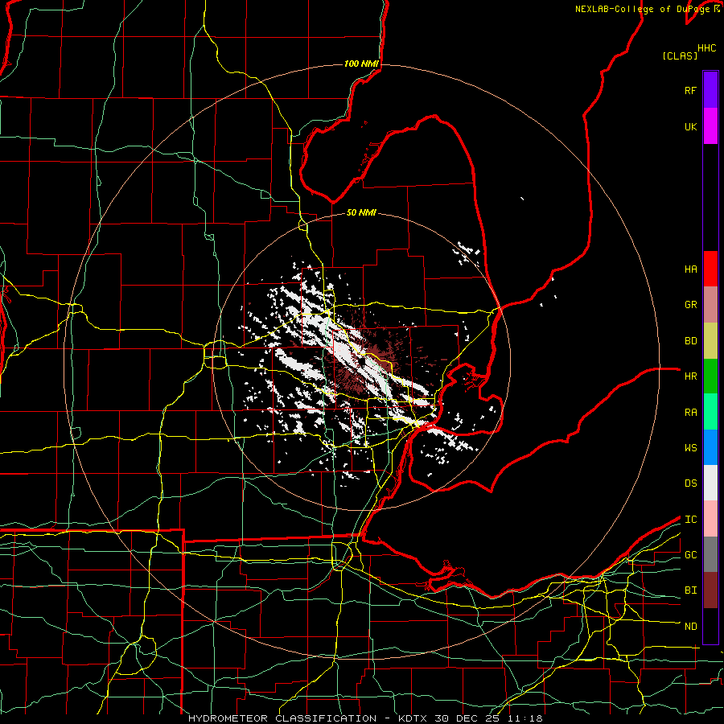Screen dimensions: 724x724
Task: Click the DS white legend swatch
Action: (x=710, y=483)
